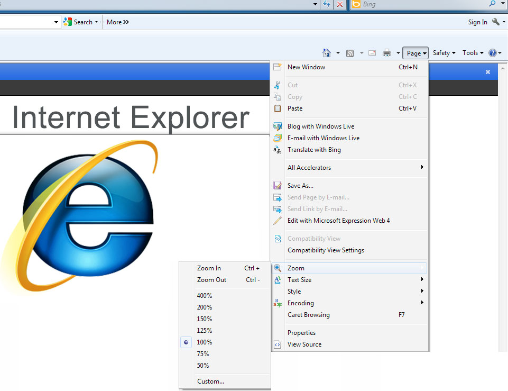Select Translate with Bing
508x391 pixels.
tap(349, 149)
